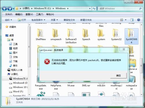Click Windows7E (C:) in the address bar path
Screen dimensions: 145x108
coord(43,8)
